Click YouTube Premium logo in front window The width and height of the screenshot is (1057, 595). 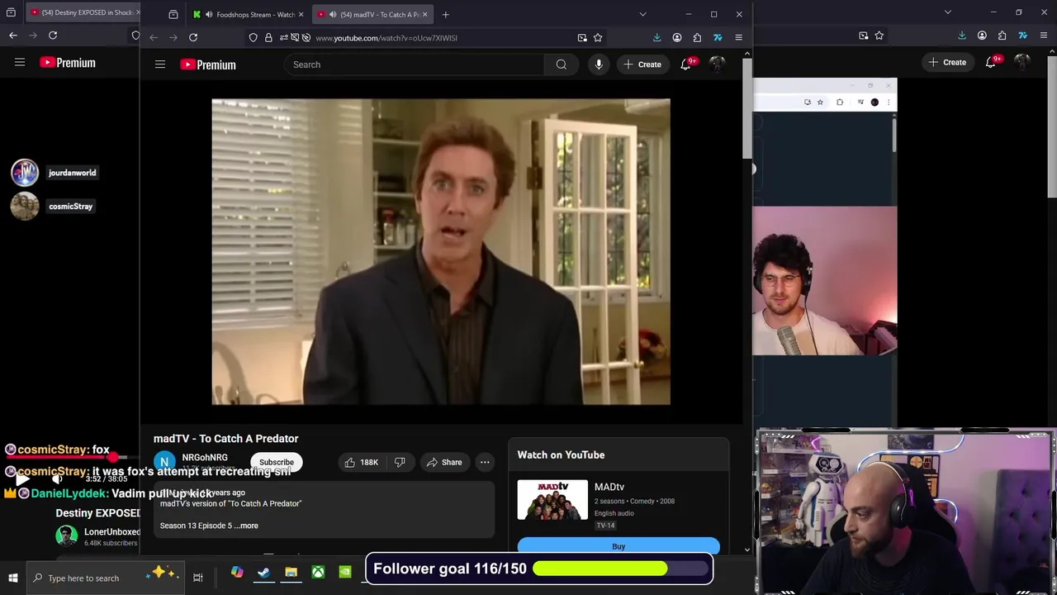pos(208,64)
